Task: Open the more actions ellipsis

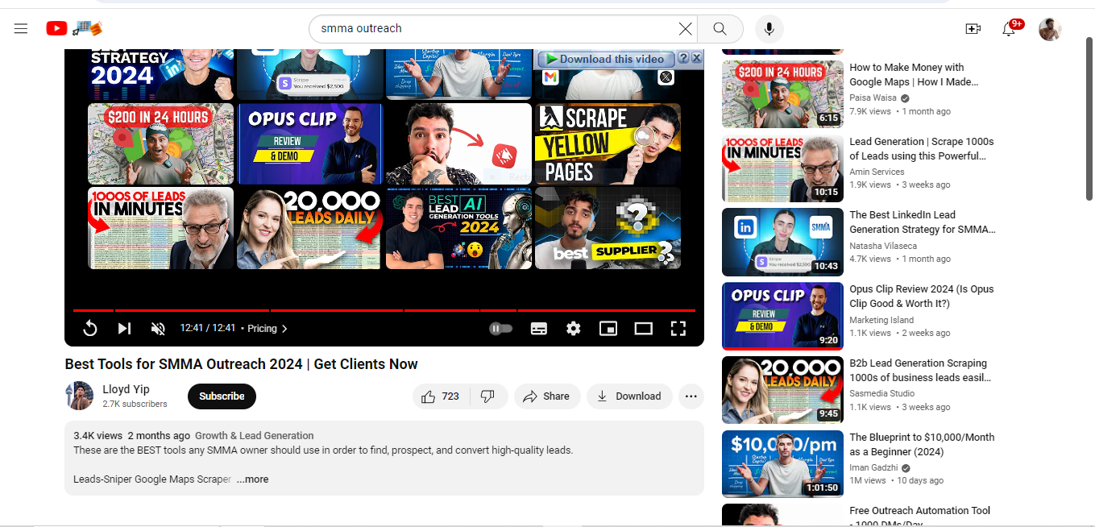Action: tap(691, 396)
